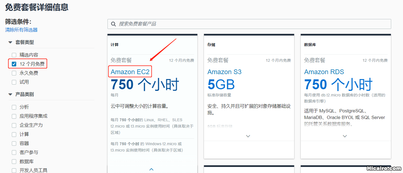403x173 pixels.
Task: Collapse the Amazon EC2 card details
Action: (151, 169)
